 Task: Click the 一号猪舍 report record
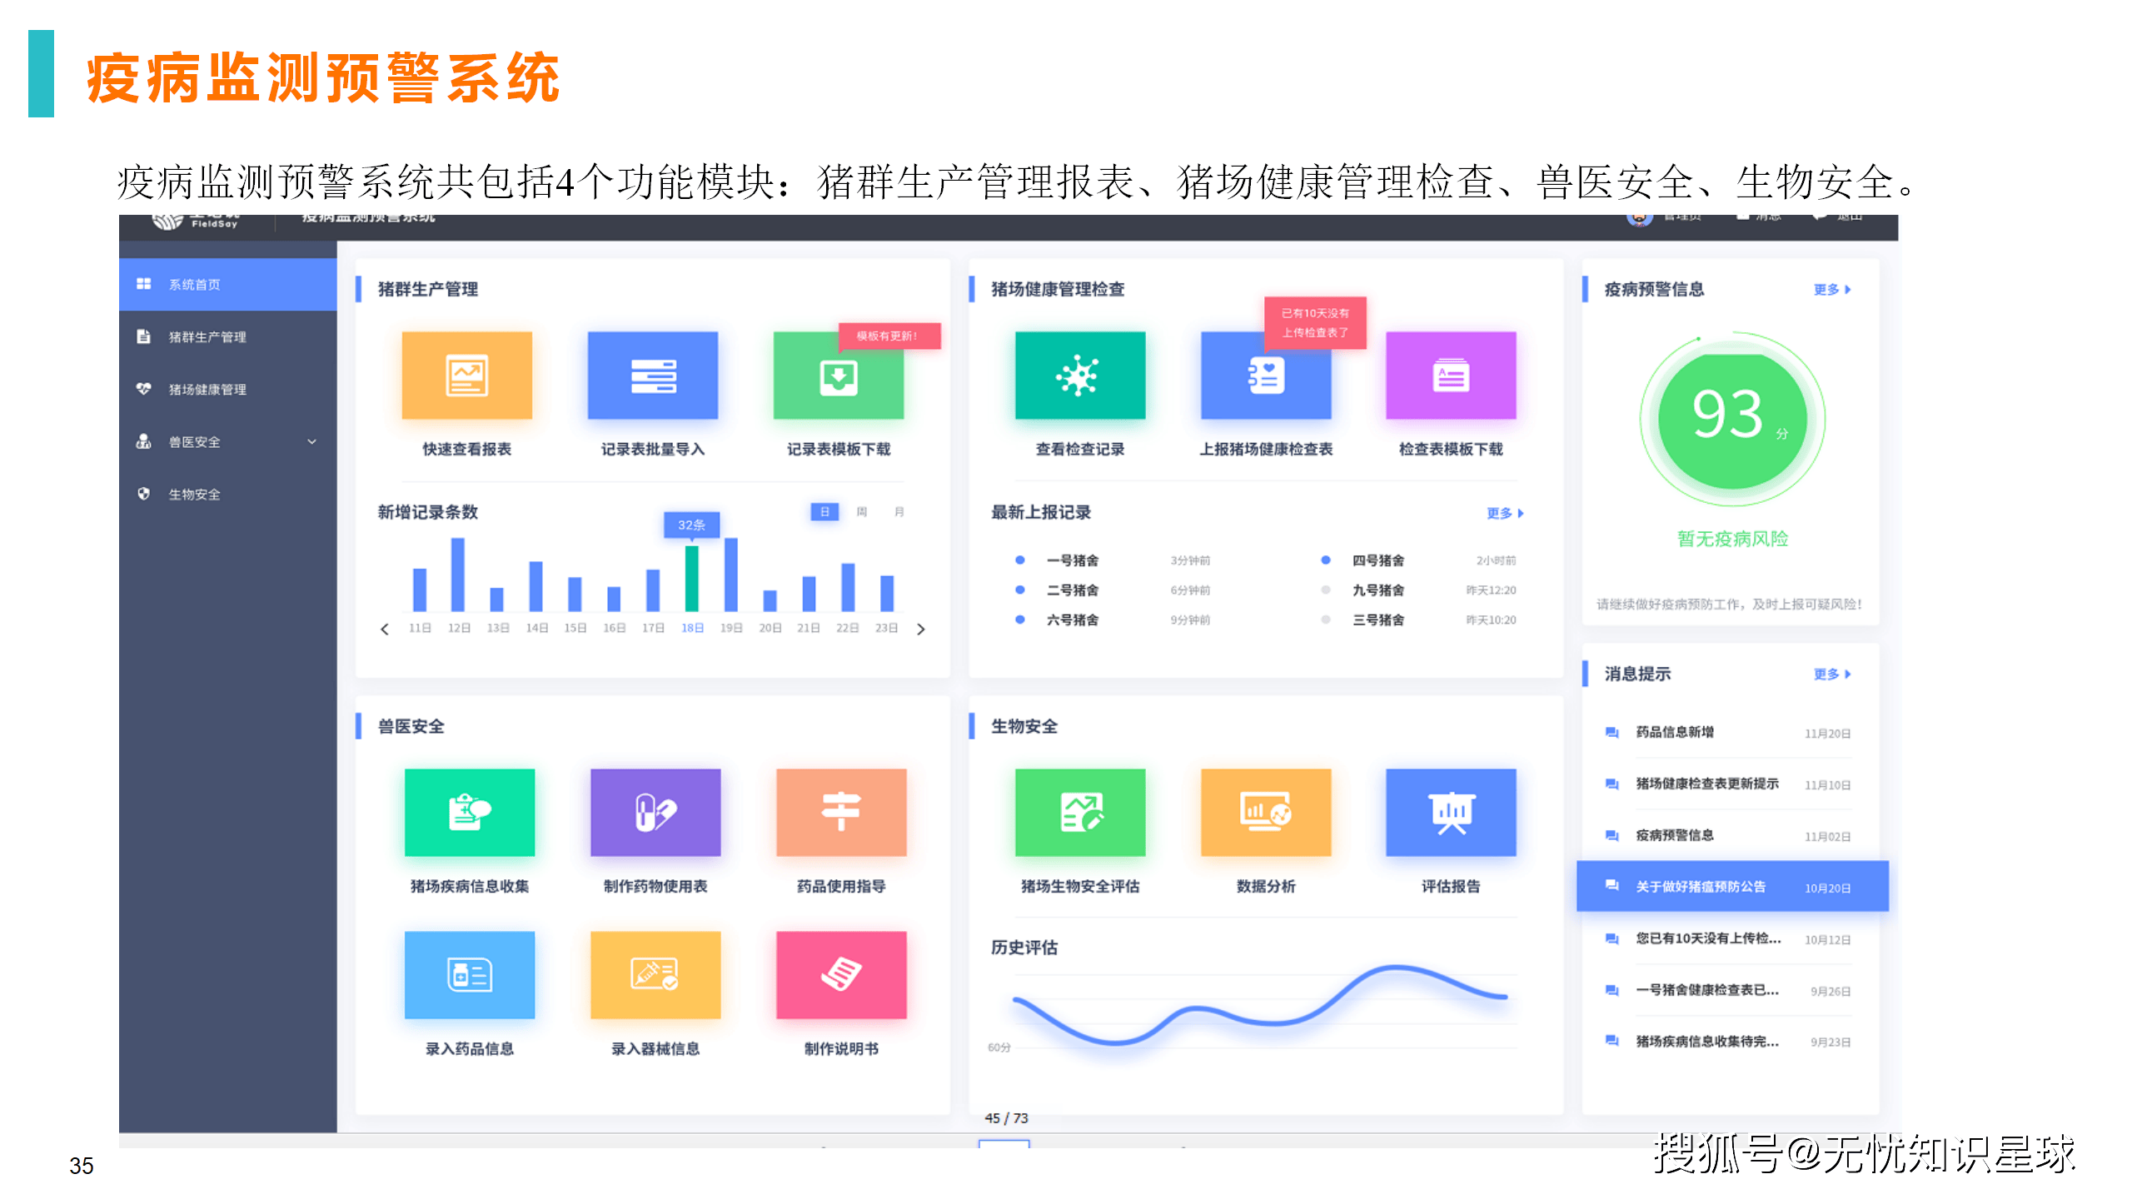click(x=1112, y=560)
